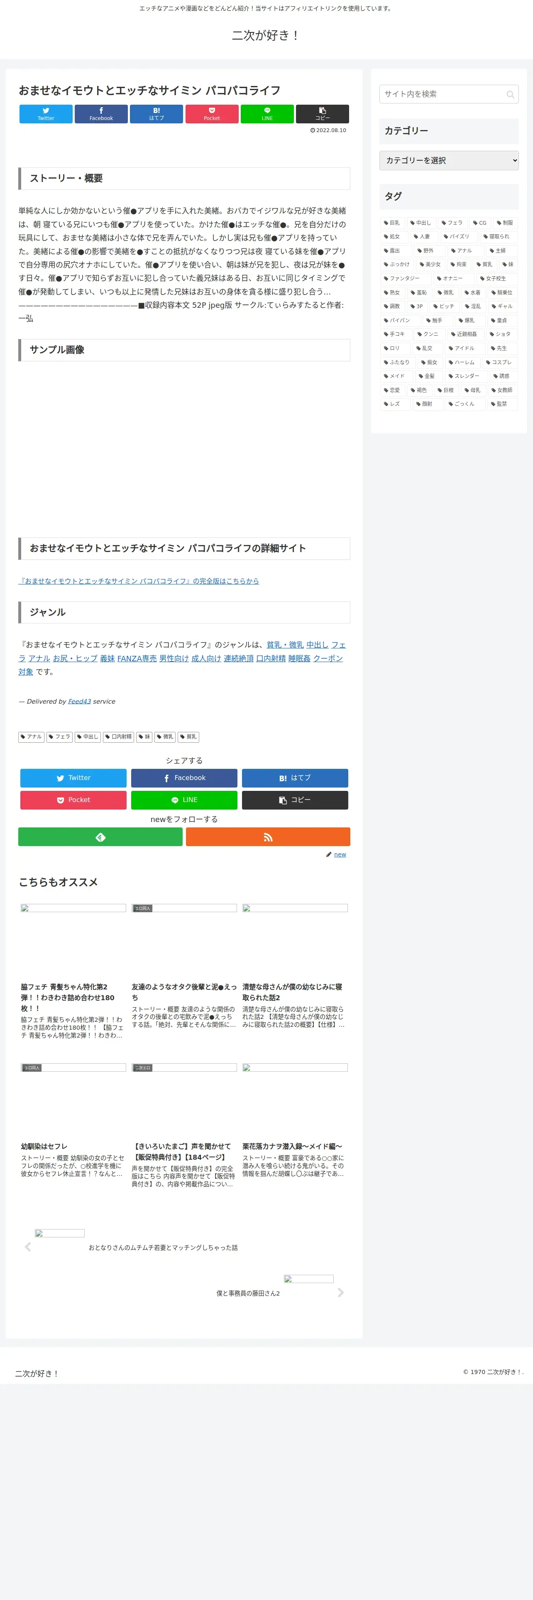Copy the URL with the top コピー button
This screenshot has height=1600, width=533.
tap(322, 114)
